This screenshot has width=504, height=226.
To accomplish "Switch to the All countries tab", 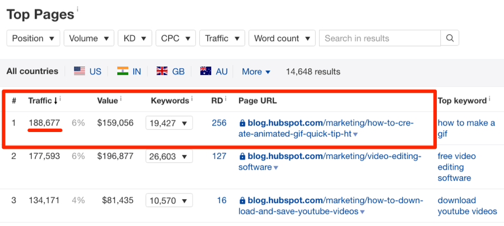I will point(32,72).
